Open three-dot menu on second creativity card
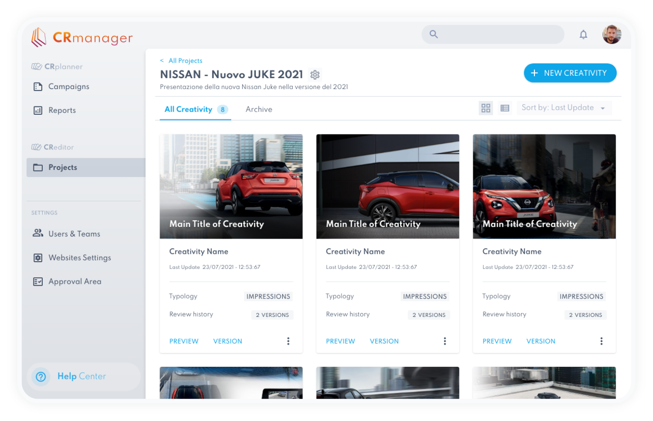Image resolution: width=653 pixels, height=421 pixels. click(x=444, y=341)
